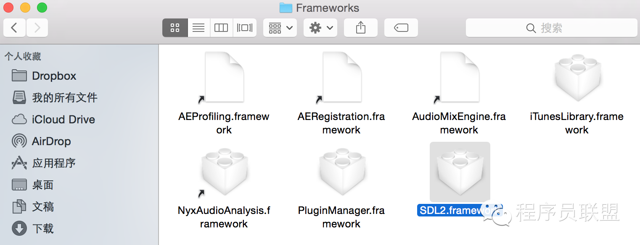The width and height of the screenshot is (640, 245).
Task: Select the PluginManager.framework brick icon
Action: 341,172
